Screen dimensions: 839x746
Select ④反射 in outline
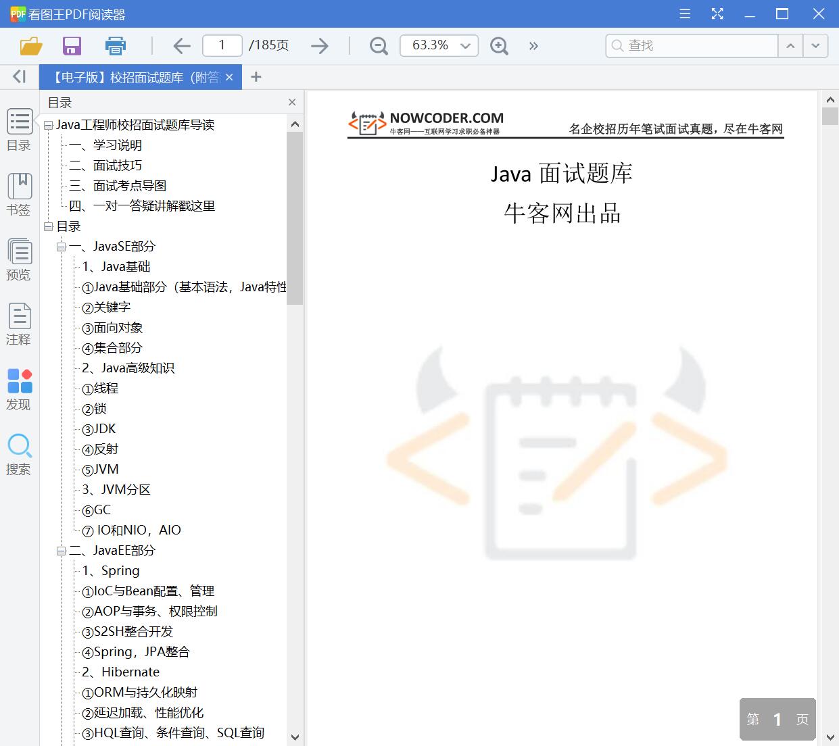[x=100, y=449]
